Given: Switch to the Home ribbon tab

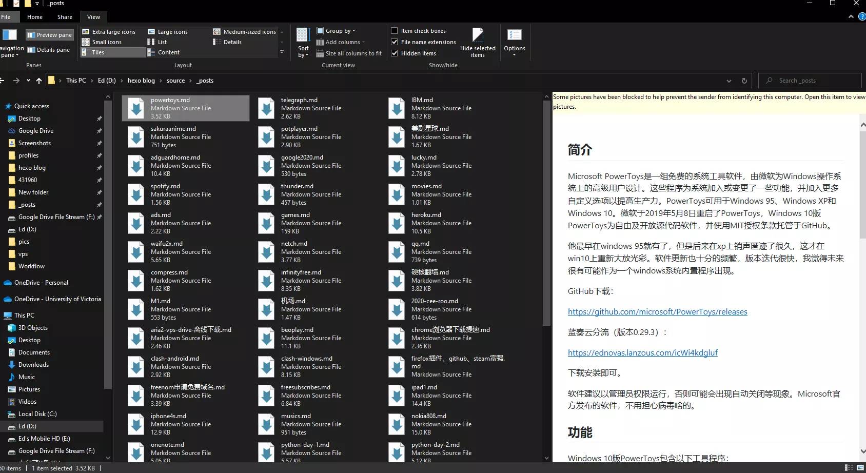Looking at the screenshot, I should pos(35,17).
